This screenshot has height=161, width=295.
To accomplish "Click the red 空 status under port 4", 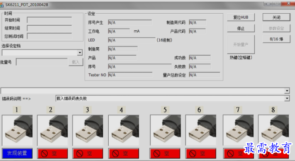I will tap(124, 154).
